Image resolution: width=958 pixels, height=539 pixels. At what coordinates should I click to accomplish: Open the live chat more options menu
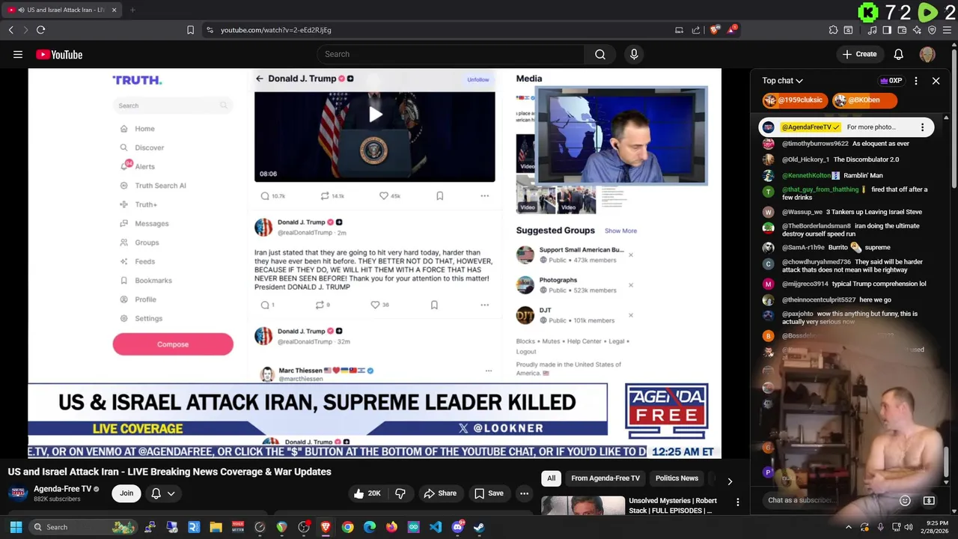click(x=916, y=81)
